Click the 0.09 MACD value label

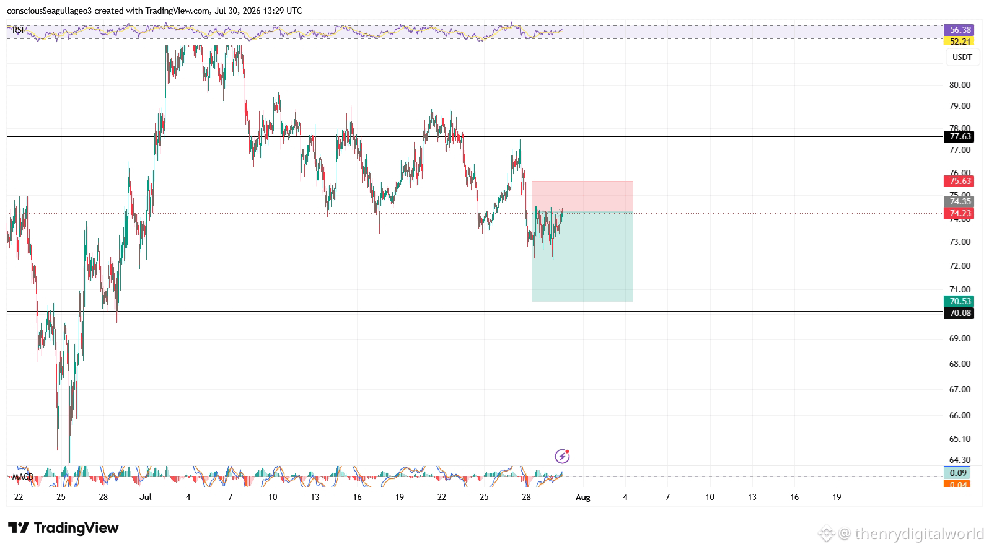958,473
